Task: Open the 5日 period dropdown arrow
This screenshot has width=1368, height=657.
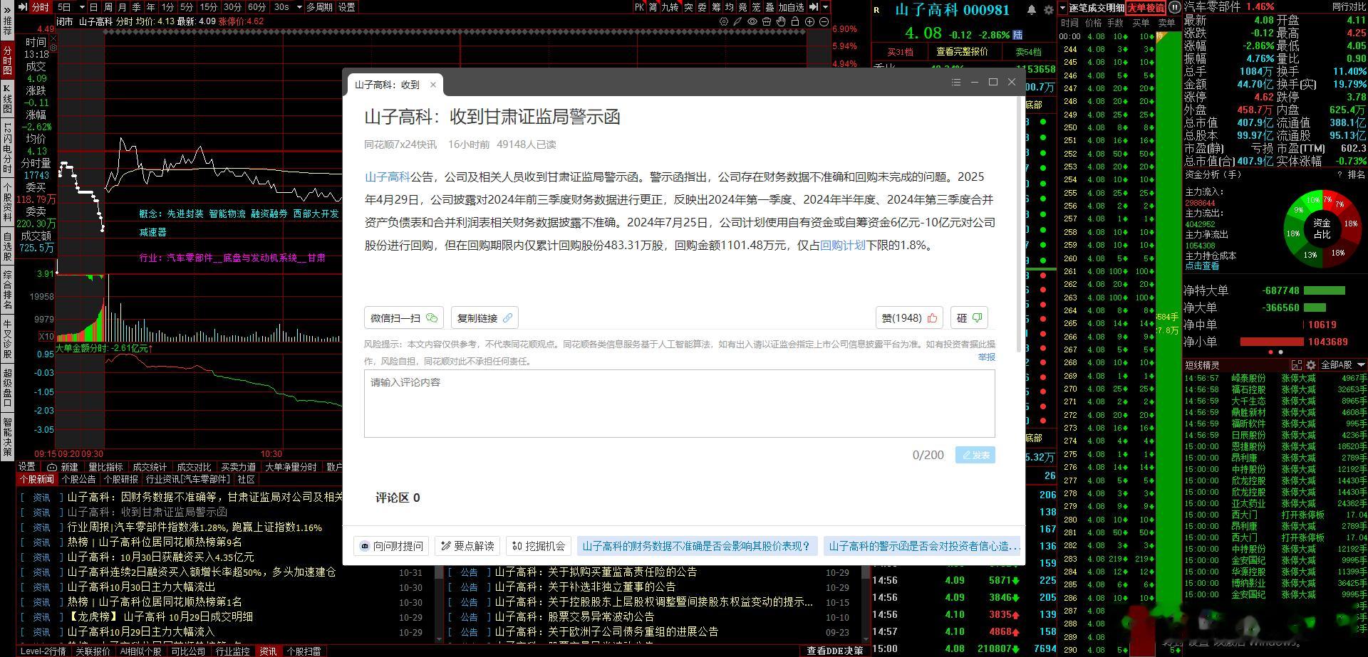Action: (x=82, y=7)
